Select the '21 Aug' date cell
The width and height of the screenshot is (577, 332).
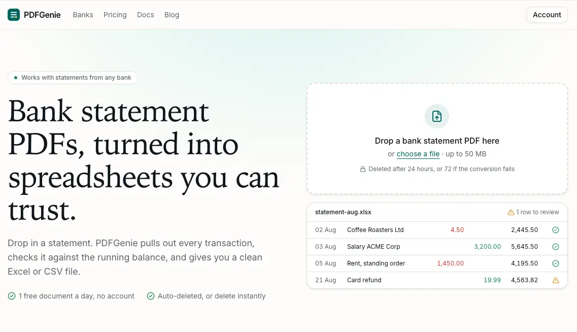326,280
